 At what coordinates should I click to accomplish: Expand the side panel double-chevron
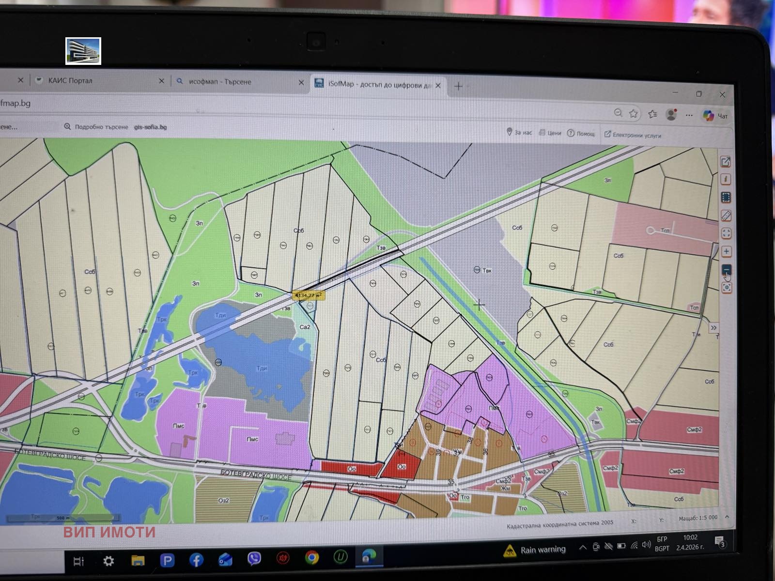[x=713, y=328]
